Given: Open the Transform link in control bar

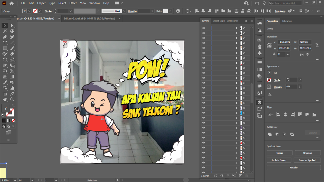Looking at the screenshot, I should (280, 11).
